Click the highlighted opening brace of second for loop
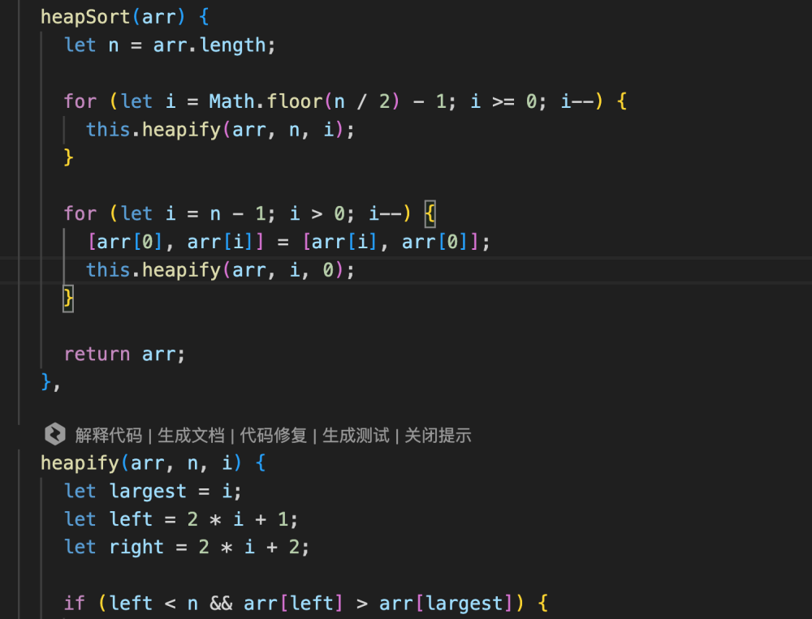The image size is (812, 619). (x=430, y=214)
